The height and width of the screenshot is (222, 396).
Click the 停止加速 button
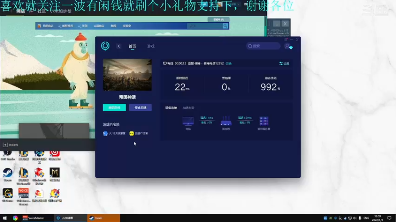[x=141, y=107]
